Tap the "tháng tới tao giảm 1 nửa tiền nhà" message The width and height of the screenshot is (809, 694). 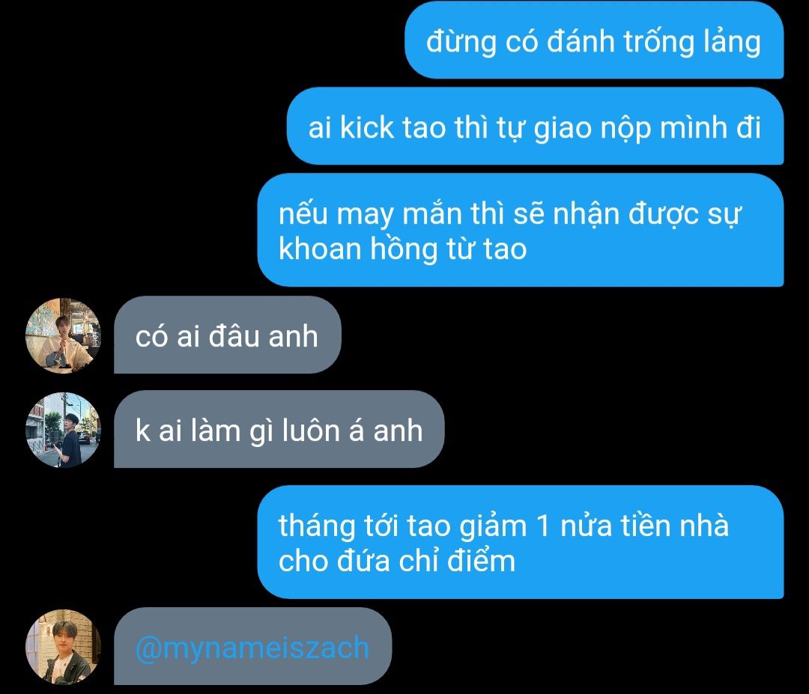pos(521,542)
